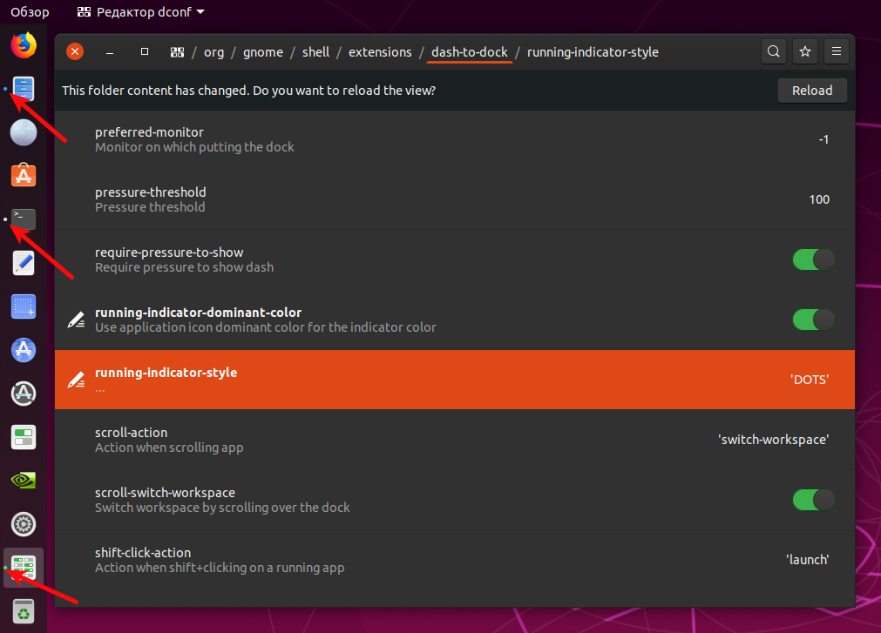The image size is (881, 633).
Task: Open the scroll-action key
Action: (x=455, y=440)
